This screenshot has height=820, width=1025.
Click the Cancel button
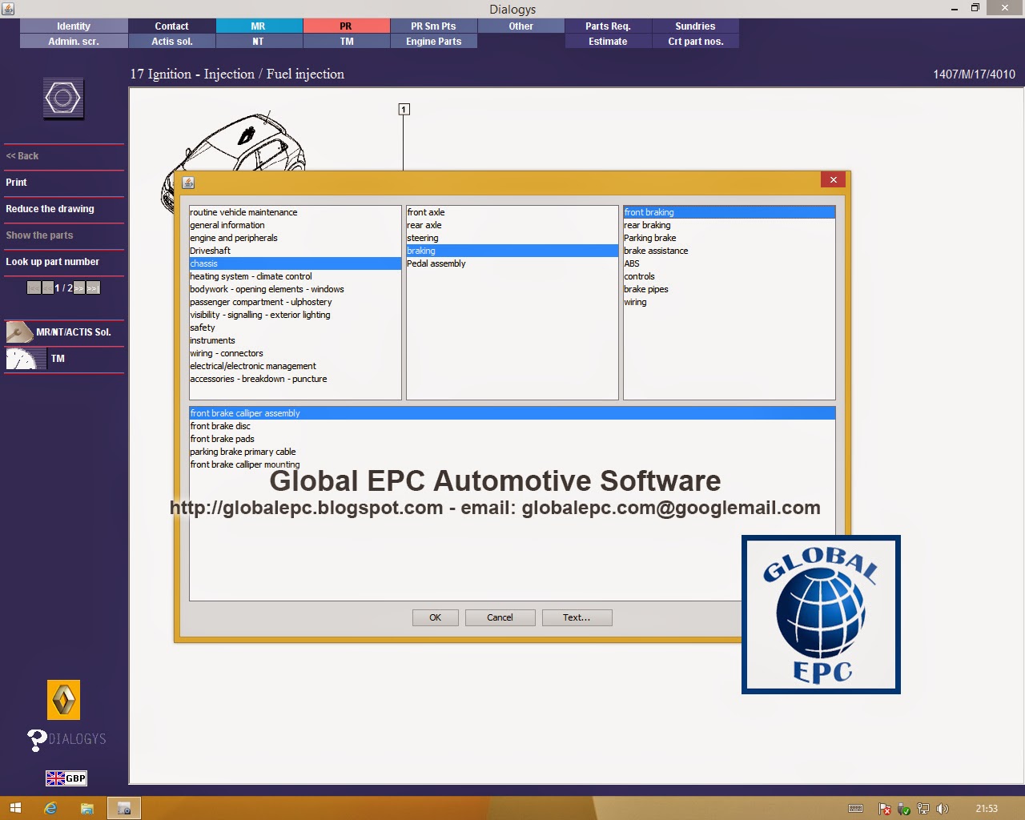tap(500, 617)
